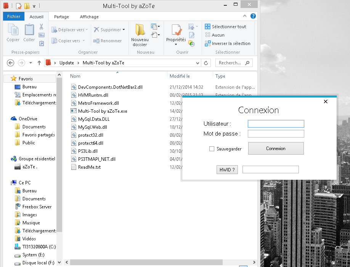Collapse the ribbon with the chevron
This screenshot has height=267, width=350.
point(245,16)
